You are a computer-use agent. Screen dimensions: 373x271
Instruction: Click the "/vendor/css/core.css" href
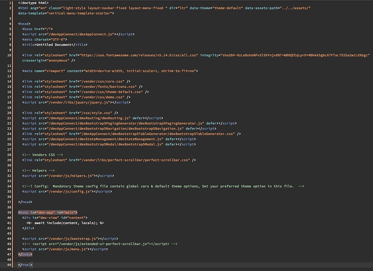(x=103, y=81)
